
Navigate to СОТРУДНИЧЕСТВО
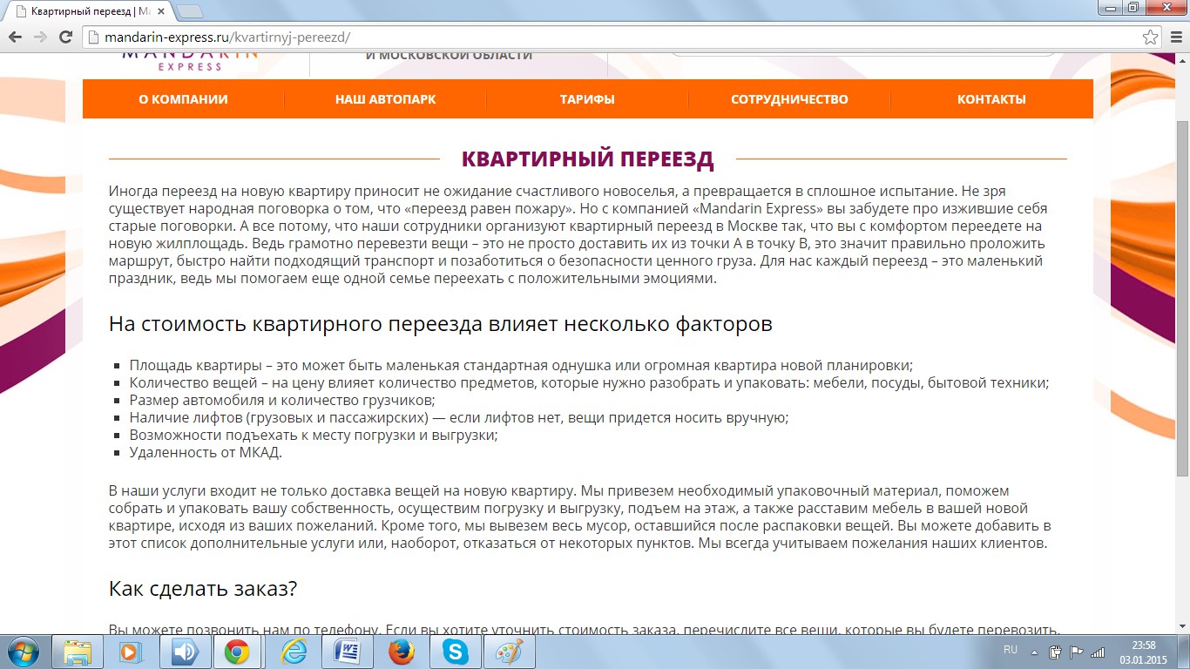[x=789, y=99]
